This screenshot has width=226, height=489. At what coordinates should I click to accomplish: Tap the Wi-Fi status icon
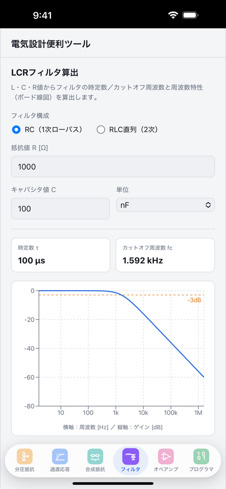pos(172,15)
